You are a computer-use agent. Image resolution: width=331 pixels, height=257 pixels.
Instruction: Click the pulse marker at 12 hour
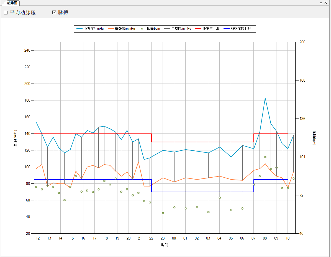pos(36,187)
